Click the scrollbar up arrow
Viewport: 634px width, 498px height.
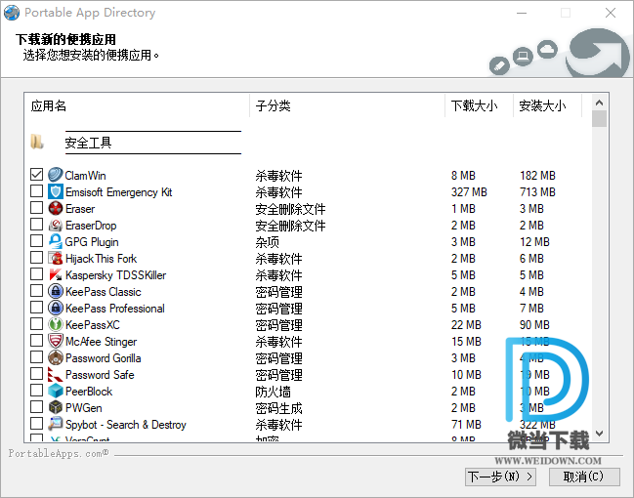599,103
